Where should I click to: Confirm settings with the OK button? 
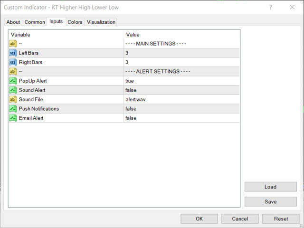tap(199, 218)
